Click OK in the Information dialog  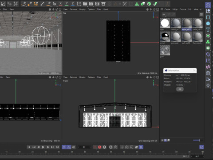[x=180, y=89]
